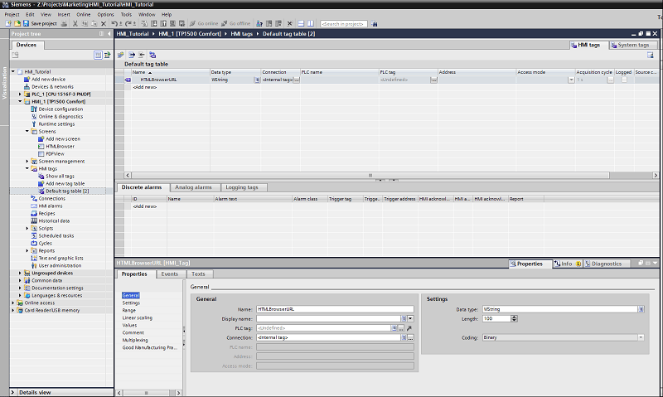
Task: Click the Search in project input field
Action: pyautogui.click(x=344, y=24)
